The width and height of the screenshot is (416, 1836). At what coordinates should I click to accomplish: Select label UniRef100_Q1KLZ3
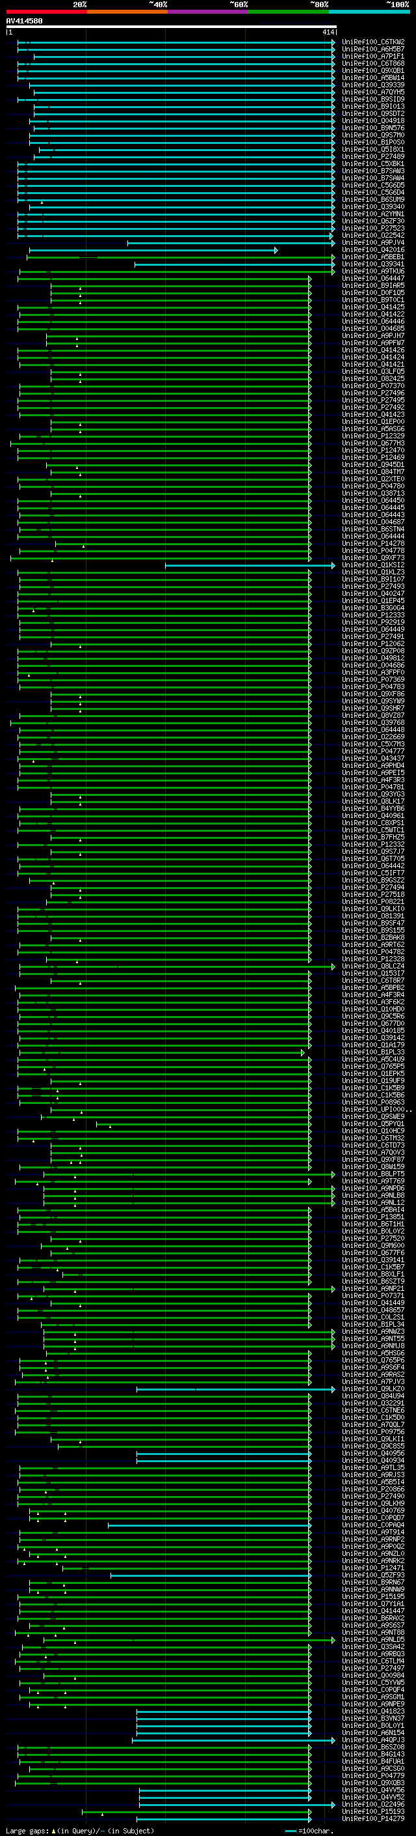pyautogui.click(x=373, y=572)
